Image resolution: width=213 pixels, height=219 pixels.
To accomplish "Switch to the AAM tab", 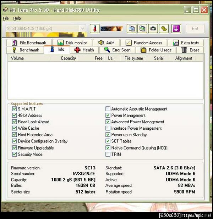I will (106, 43).
